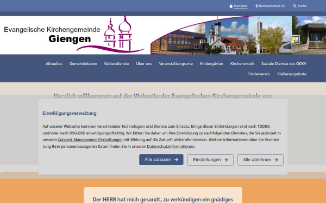Open Soziale Dienste des ÖDKV menu

point(284,63)
